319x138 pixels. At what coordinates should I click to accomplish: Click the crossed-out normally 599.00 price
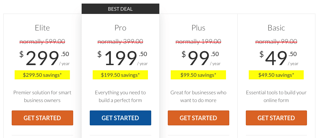[x=42, y=42]
